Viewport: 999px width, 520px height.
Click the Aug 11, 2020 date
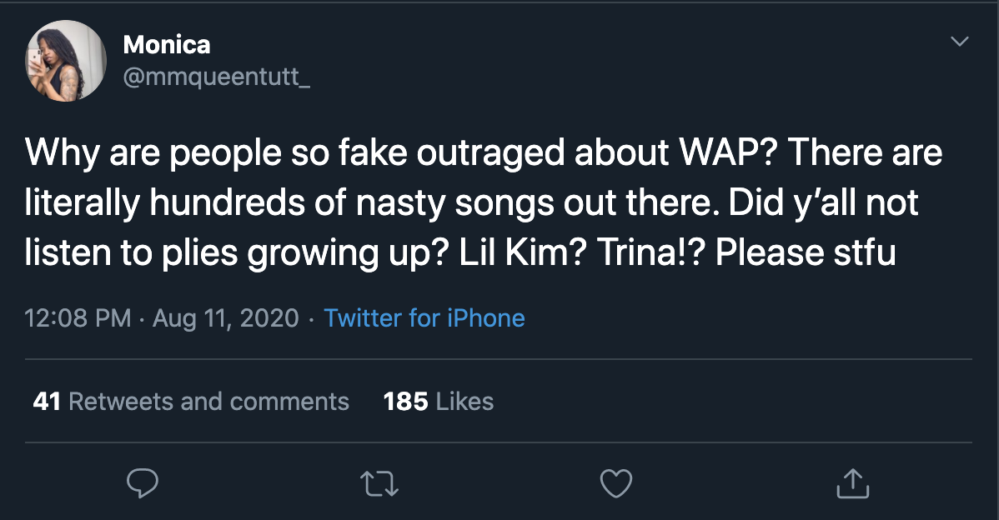click(225, 317)
